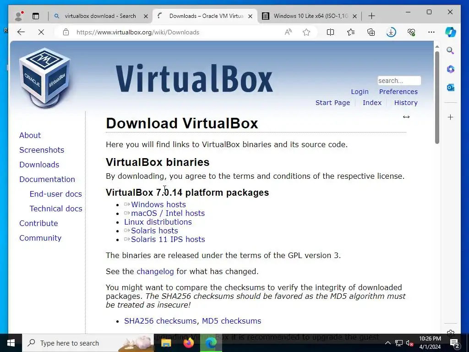Open the split screen icon
Viewport: 469px width, 352px height.
click(x=330, y=32)
